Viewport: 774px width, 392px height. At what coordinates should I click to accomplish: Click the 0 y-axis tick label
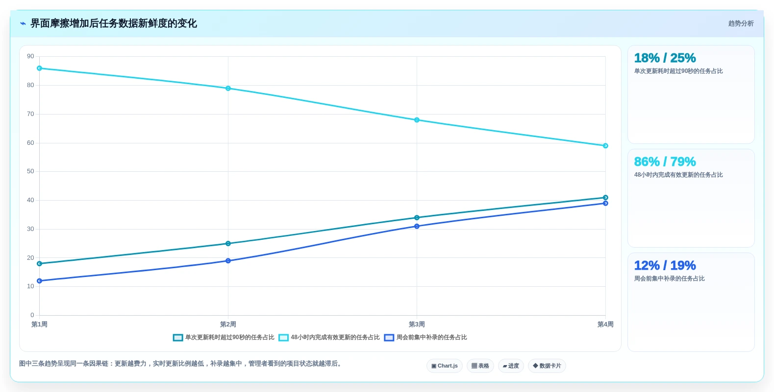[32, 315]
